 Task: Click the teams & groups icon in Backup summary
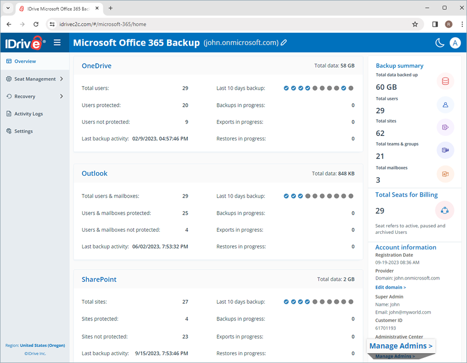pyautogui.click(x=445, y=150)
